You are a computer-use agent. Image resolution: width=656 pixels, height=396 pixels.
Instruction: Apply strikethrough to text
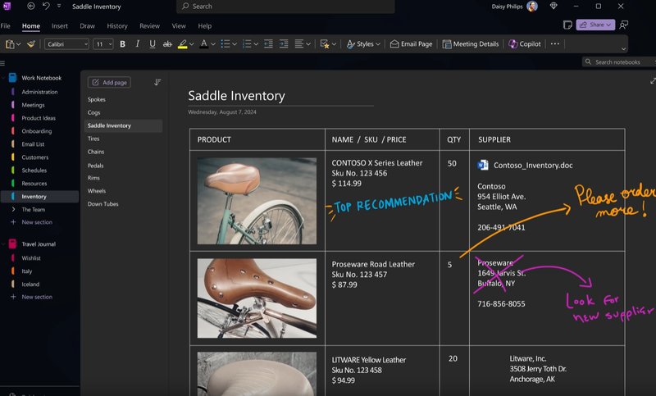[x=167, y=44]
